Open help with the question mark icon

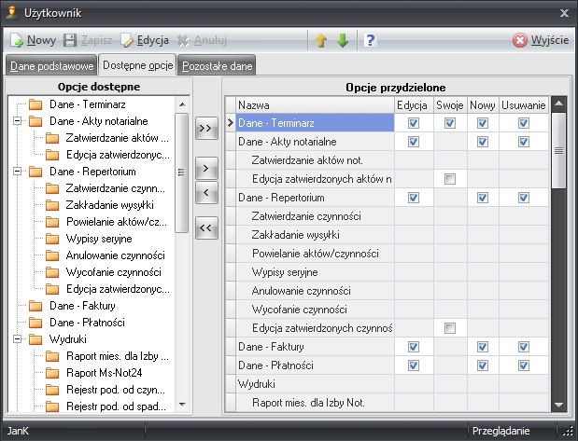(x=370, y=40)
